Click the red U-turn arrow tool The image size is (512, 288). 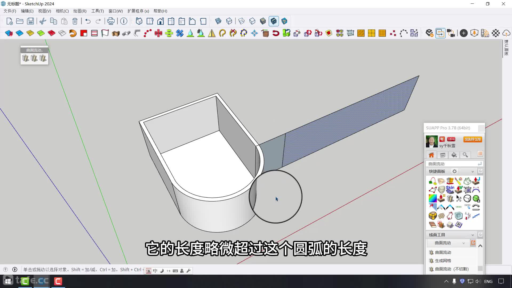[x=275, y=33]
